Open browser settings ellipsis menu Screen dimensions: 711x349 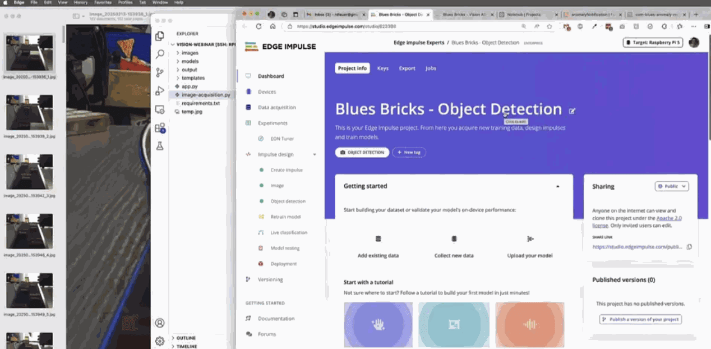click(x=694, y=26)
